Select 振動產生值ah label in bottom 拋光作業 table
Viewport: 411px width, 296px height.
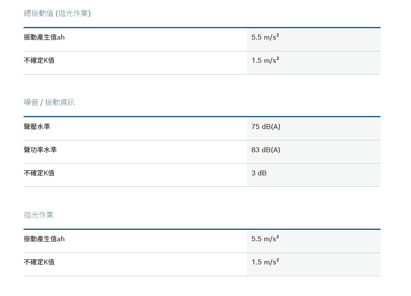coord(44,239)
